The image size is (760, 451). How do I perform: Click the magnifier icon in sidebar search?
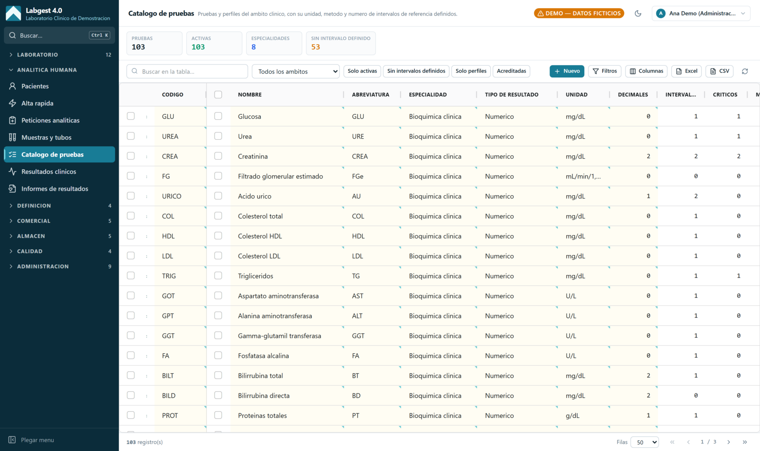(12, 35)
